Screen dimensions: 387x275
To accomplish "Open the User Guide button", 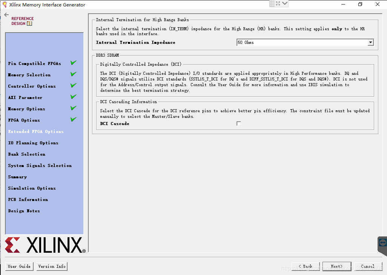I will [19, 266].
